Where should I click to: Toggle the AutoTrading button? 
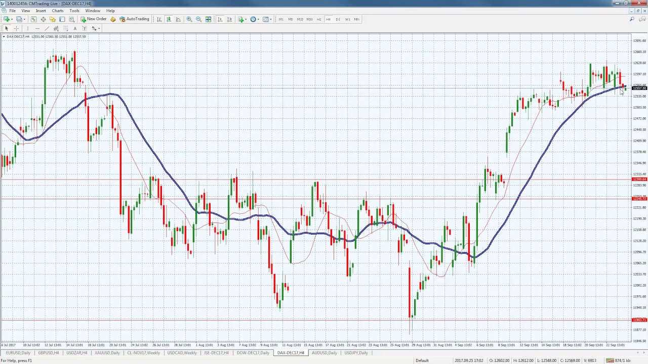pos(134,19)
